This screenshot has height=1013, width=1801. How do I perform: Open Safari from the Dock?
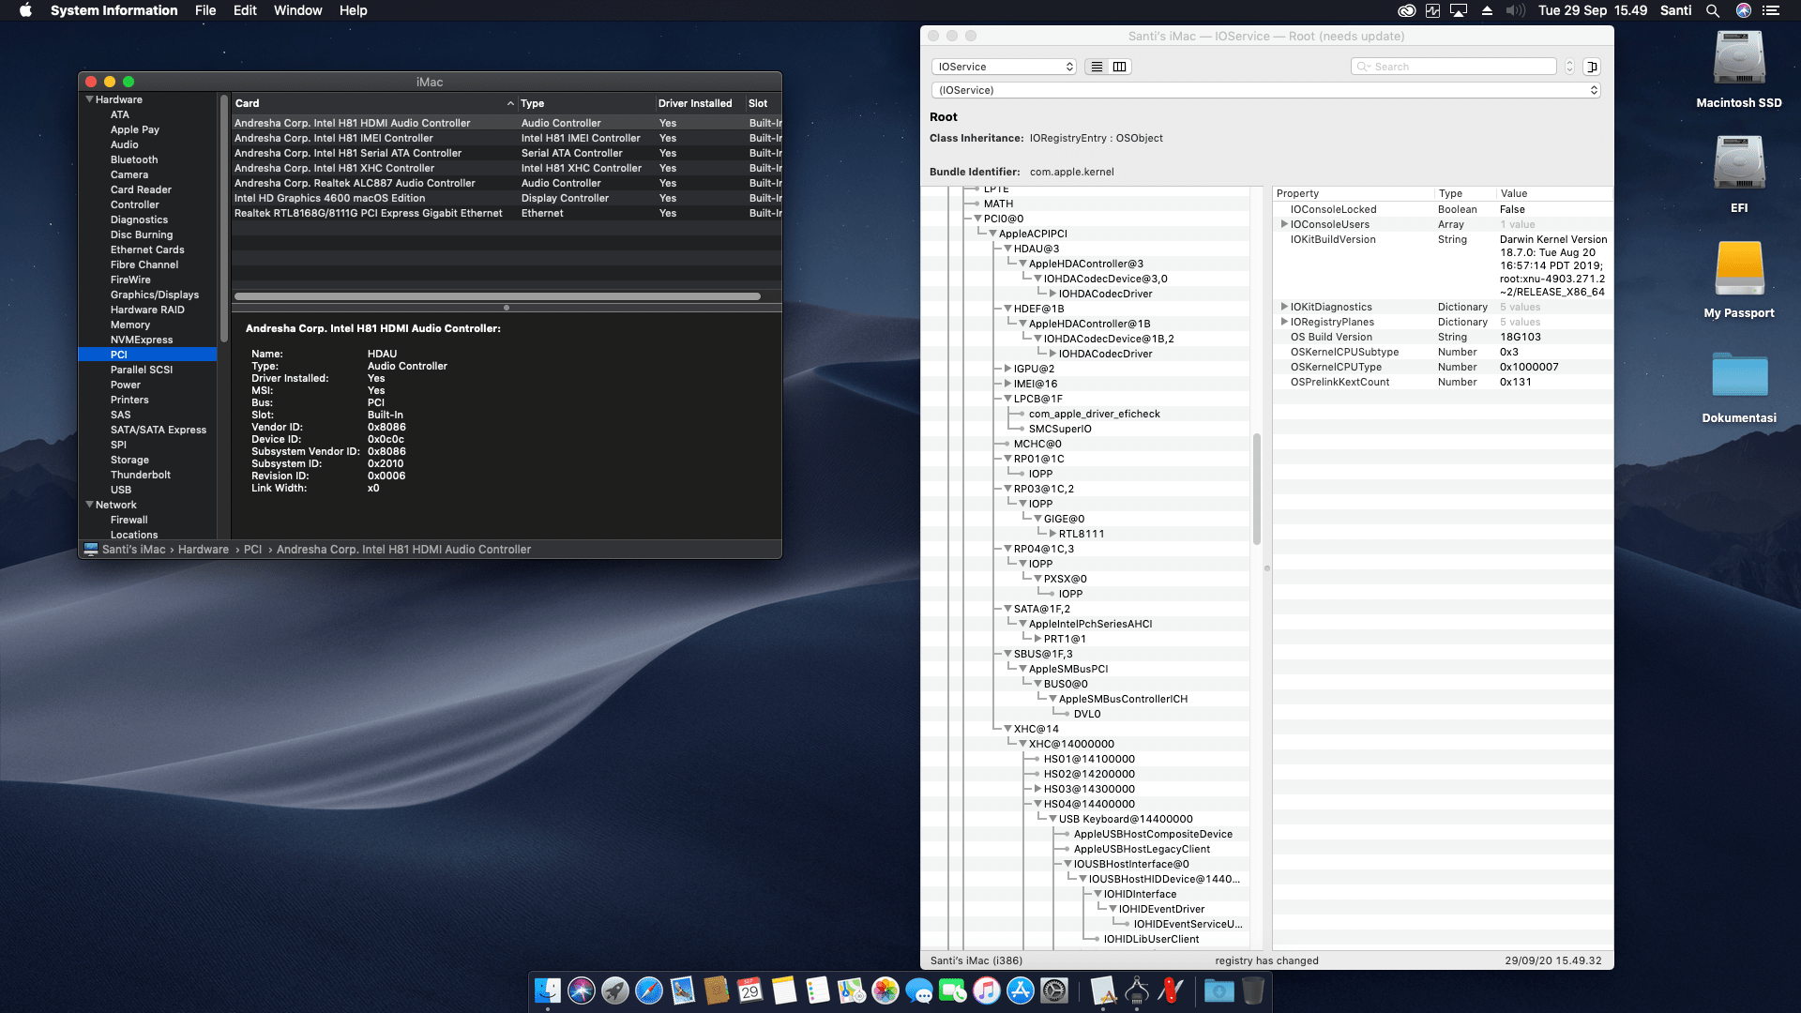pos(649,991)
